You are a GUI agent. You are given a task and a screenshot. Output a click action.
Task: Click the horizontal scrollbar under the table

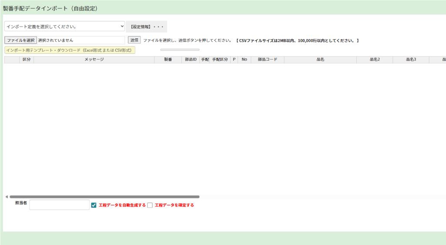pyautogui.click(x=104, y=197)
